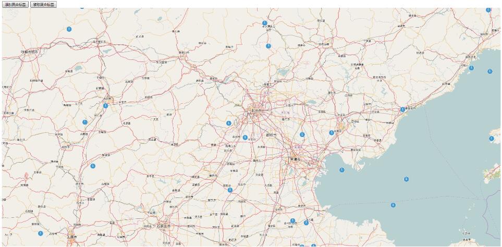Open the topmost marker in the map's center
This screenshot has width=502, height=247.
[x=264, y=23]
